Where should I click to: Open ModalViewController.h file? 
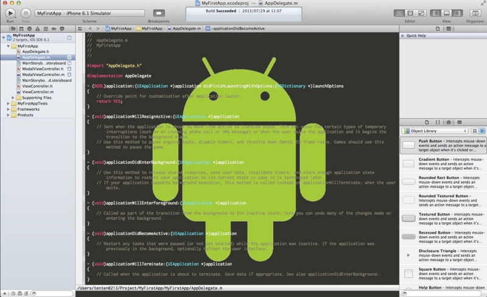click(x=43, y=69)
